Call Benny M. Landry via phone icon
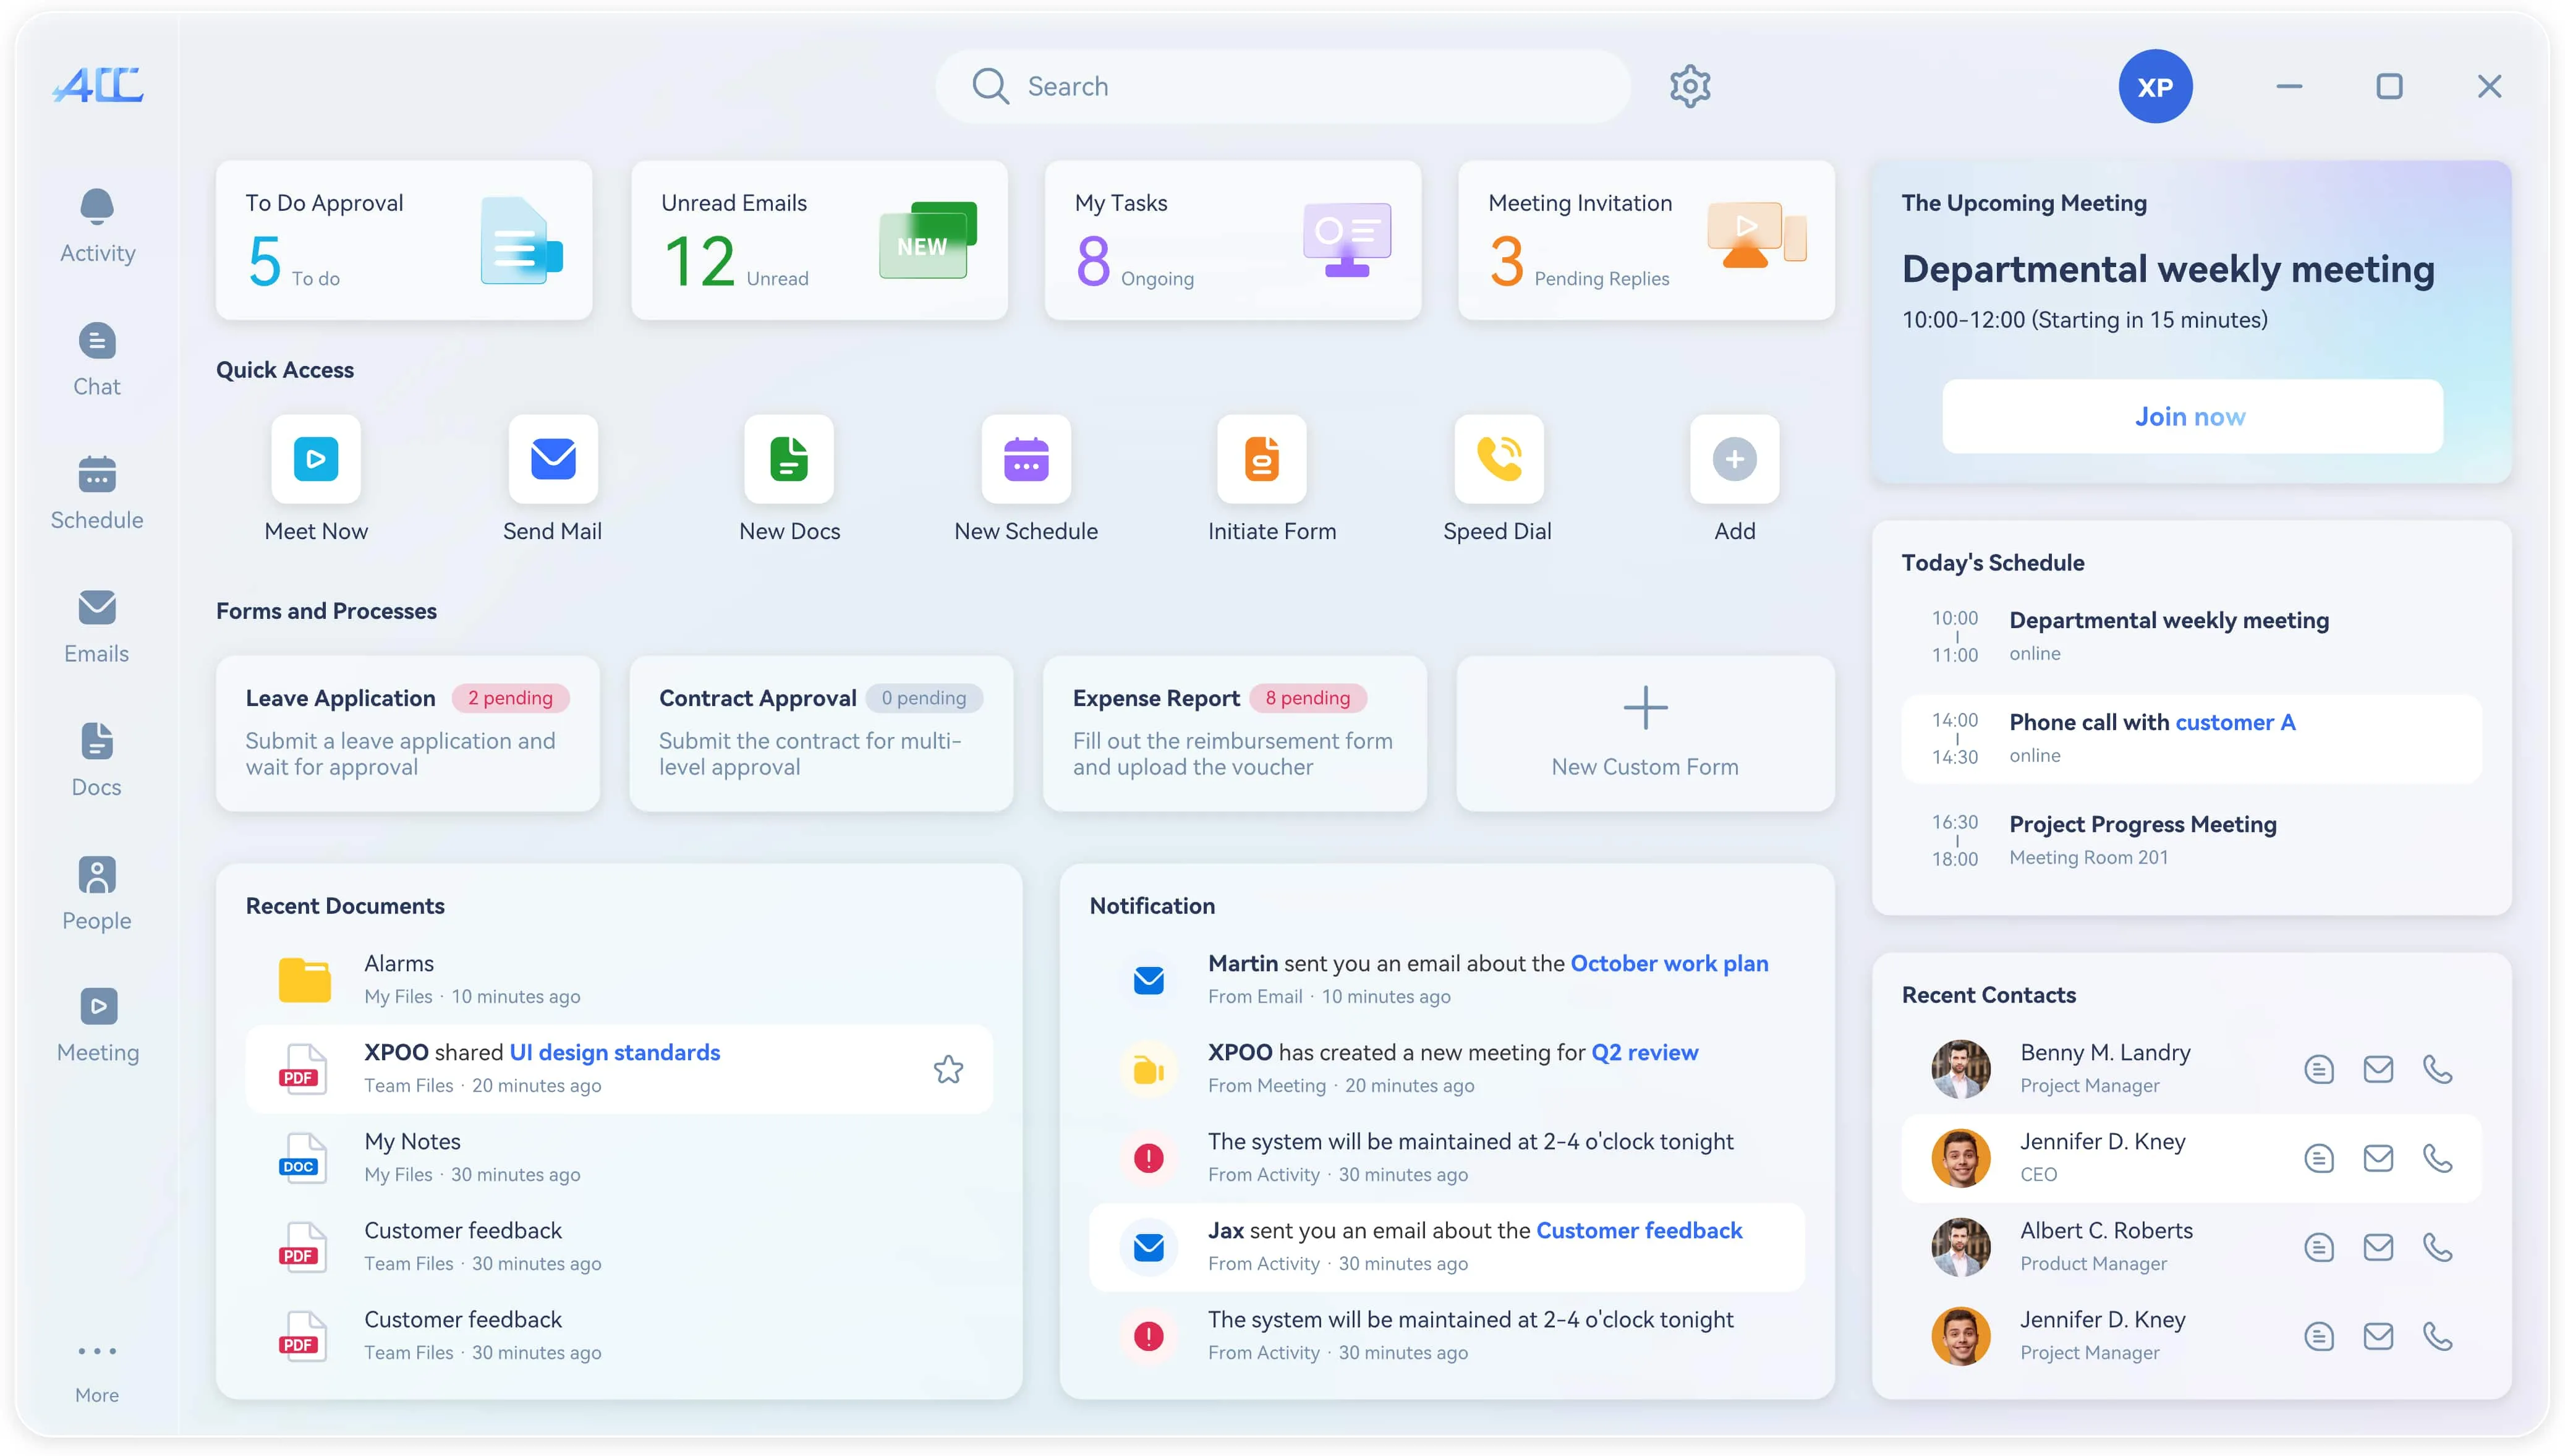Viewport: 2565px width, 1456px height. tap(2437, 1069)
